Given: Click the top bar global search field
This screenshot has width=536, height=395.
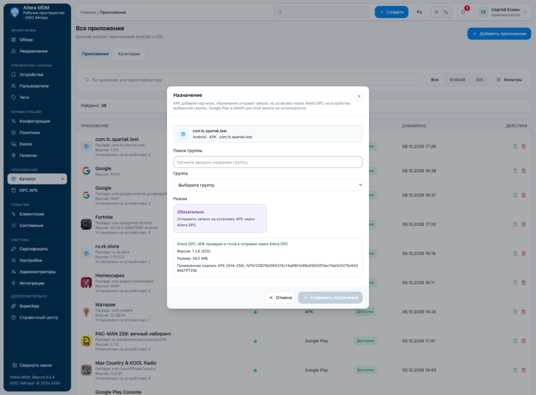Looking at the screenshot, I should 322,12.
